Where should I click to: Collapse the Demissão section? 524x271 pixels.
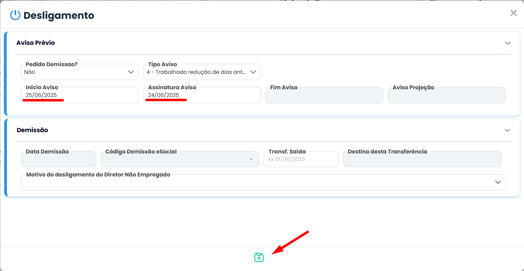508,130
